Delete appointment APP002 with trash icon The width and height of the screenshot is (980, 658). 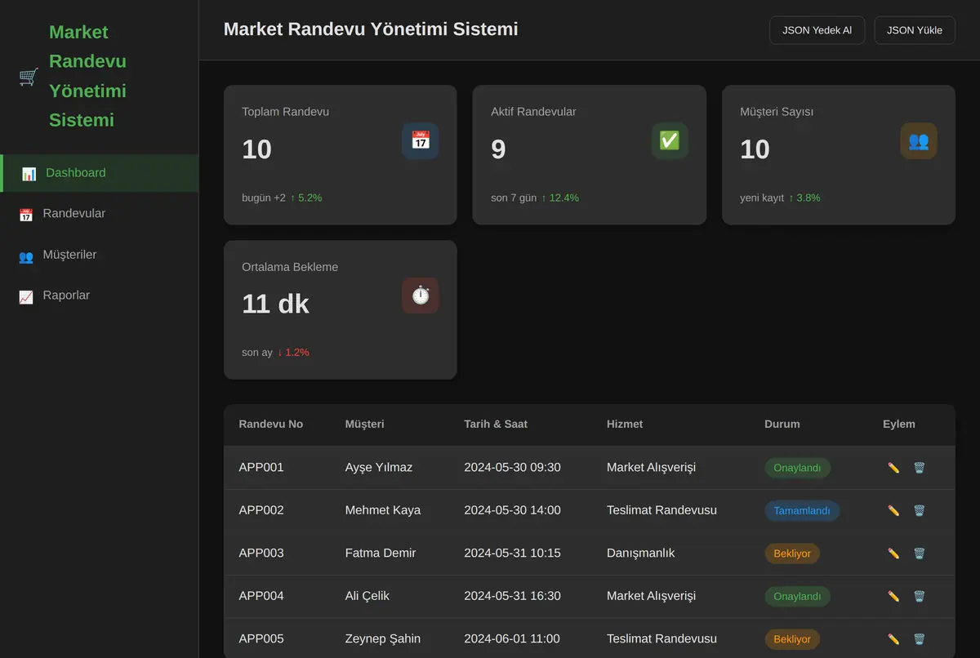(x=920, y=510)
